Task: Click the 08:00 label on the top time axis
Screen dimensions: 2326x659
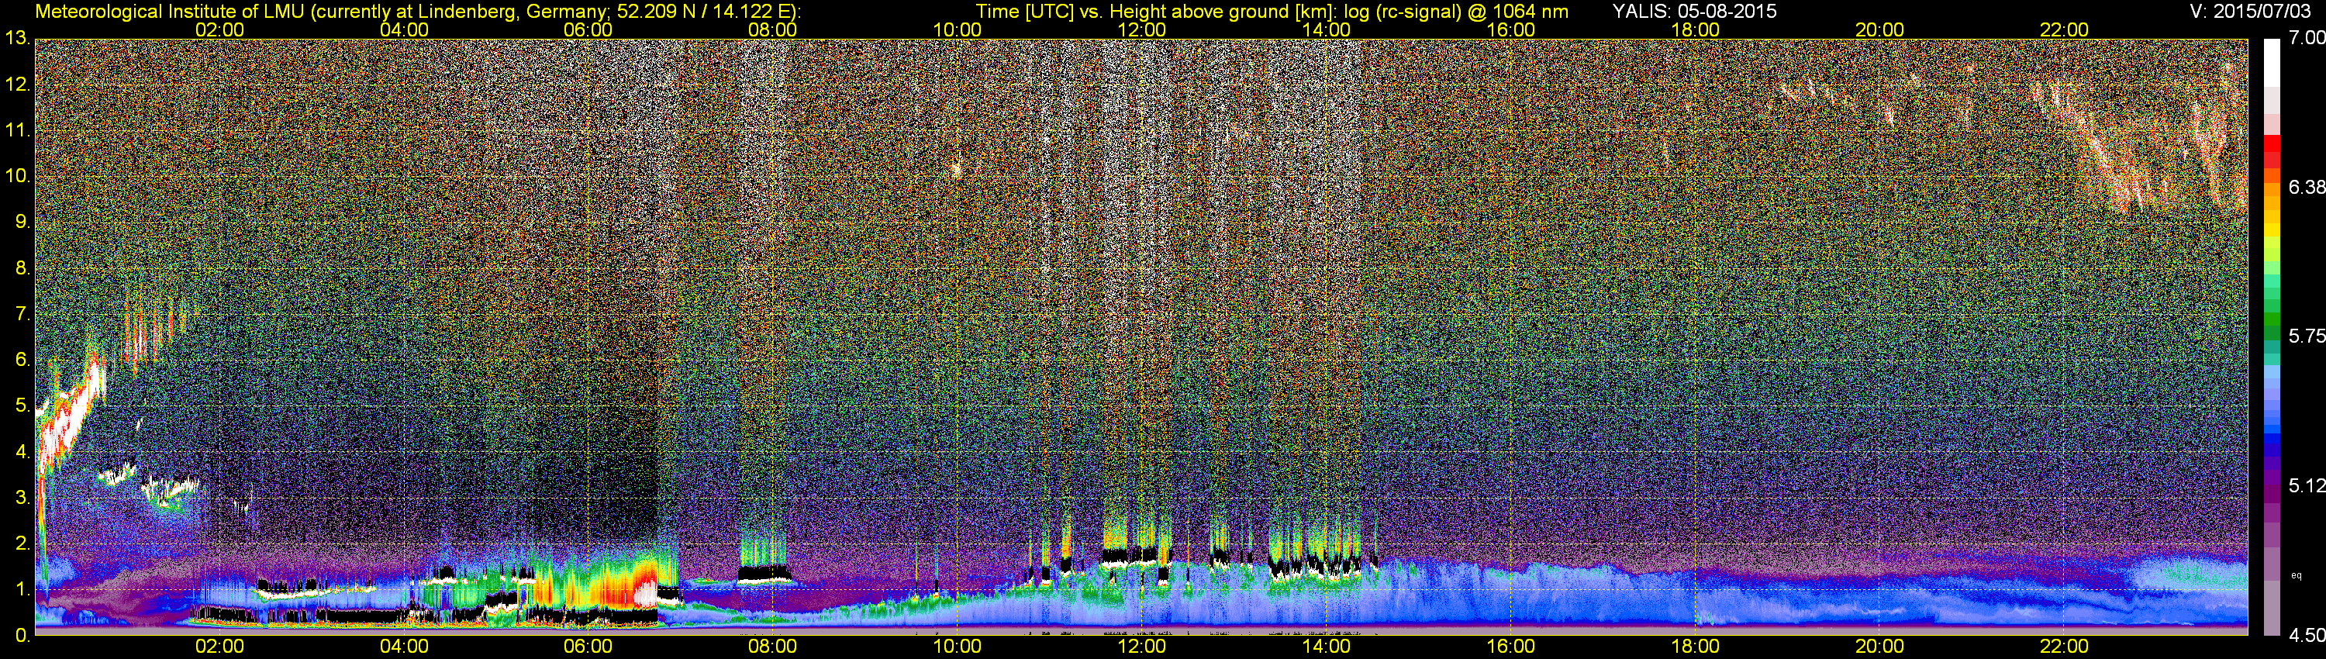Action: (773, 29)
